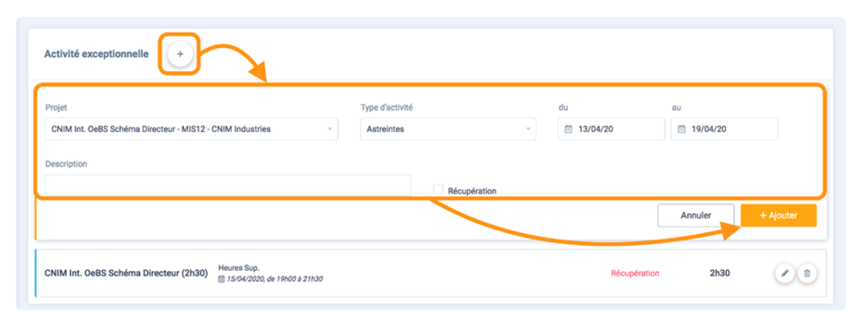The image size is (862, 325).
Task: Expand the Type d'activité dropdown showing Astreintes
Action: (x=448, y=130)
